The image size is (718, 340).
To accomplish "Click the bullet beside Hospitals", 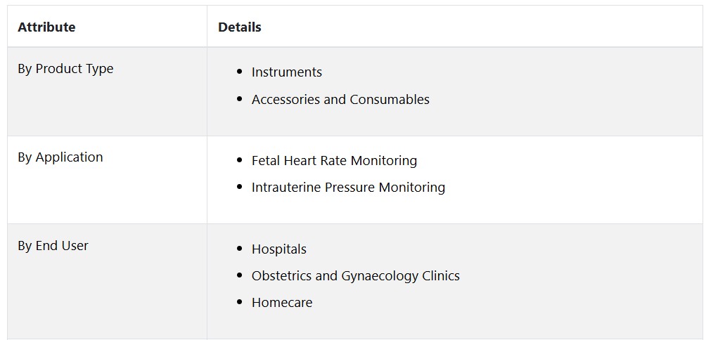I will point(240,249).
